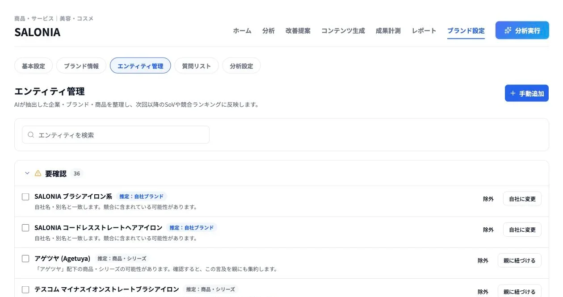The height and width of the screenshot is (297, 563).
Task: Click the plus icon in 手動追加 button
Action: (x=513, y=93)
